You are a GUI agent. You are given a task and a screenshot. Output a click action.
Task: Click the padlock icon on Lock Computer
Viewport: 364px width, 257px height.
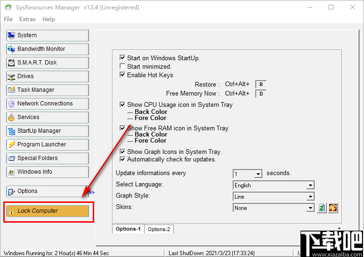[11, 211]
